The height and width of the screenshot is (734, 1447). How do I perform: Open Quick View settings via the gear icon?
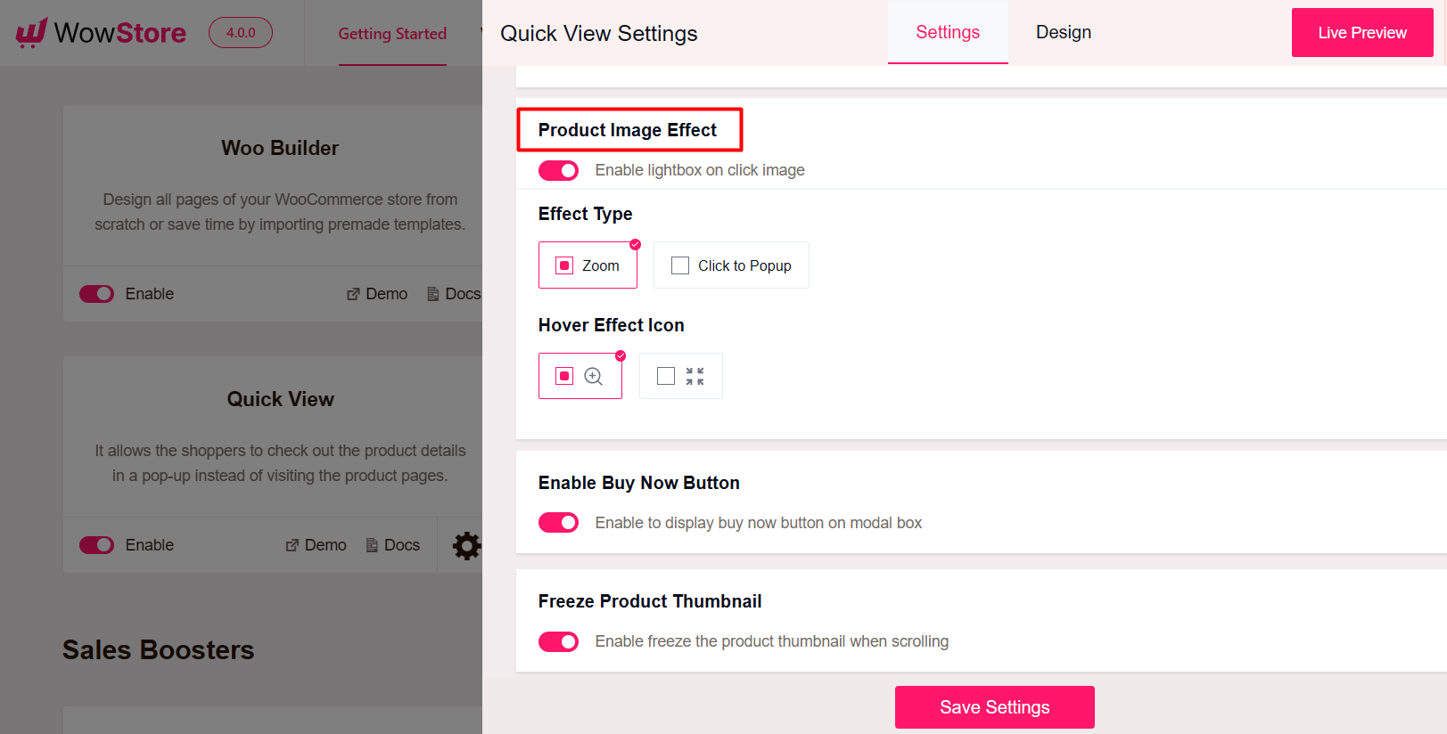coord(467,545)
